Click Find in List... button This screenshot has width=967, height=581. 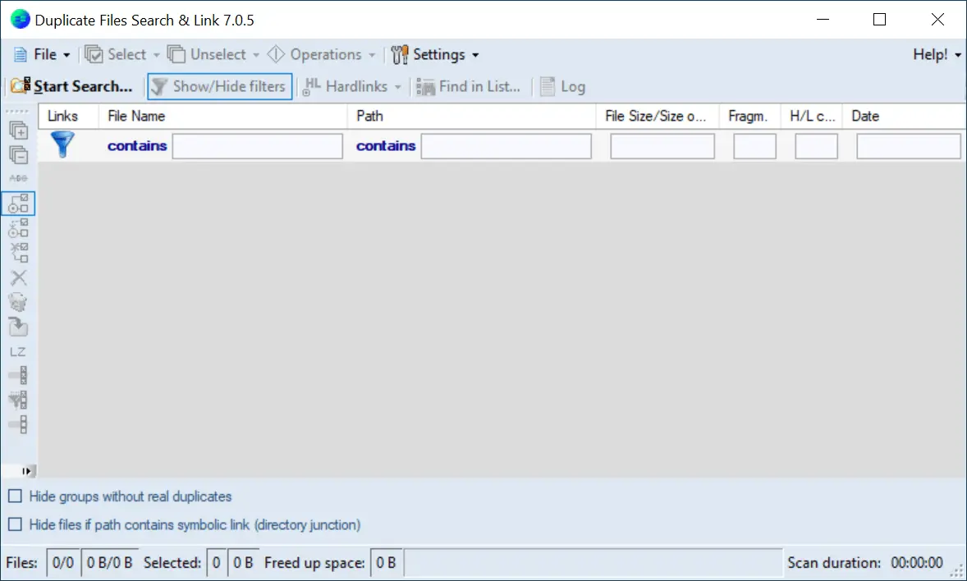tap(468, 86)
